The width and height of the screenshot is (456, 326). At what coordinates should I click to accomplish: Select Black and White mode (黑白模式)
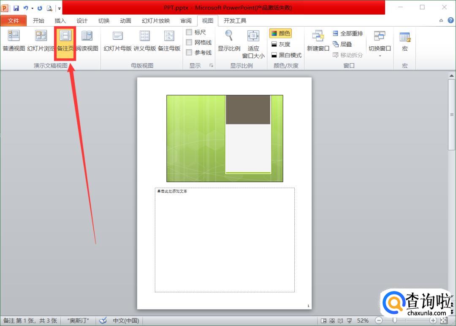pos(286,55)
